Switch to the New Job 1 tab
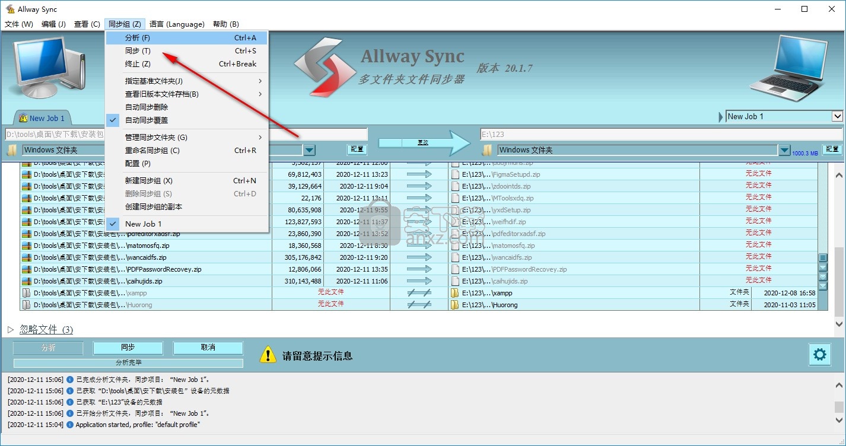The width and height of the screenshot is (846, 446). (42, 118)
